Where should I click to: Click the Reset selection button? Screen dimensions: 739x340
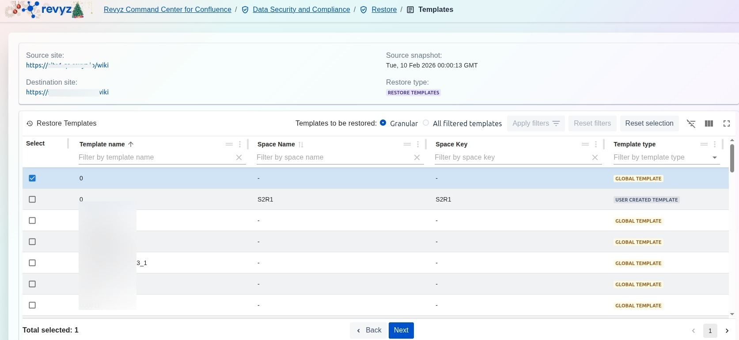point(649,123)
